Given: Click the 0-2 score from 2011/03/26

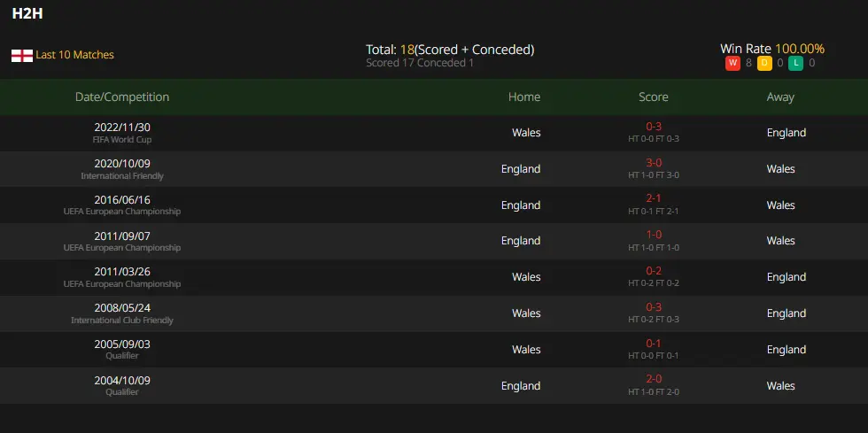Looking at the screenshot, I should pos(654,271).
